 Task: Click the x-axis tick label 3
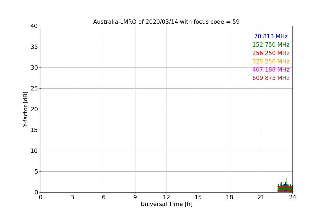pyautogui.click(x=72, y=197)
